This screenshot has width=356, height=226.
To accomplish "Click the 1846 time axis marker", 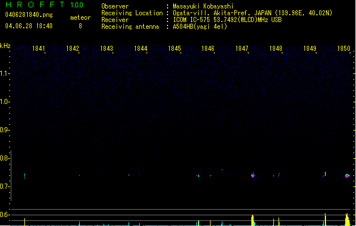I will (x=208, y=49).
